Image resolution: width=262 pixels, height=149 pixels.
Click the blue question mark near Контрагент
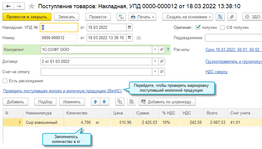(x=168, y=49)
